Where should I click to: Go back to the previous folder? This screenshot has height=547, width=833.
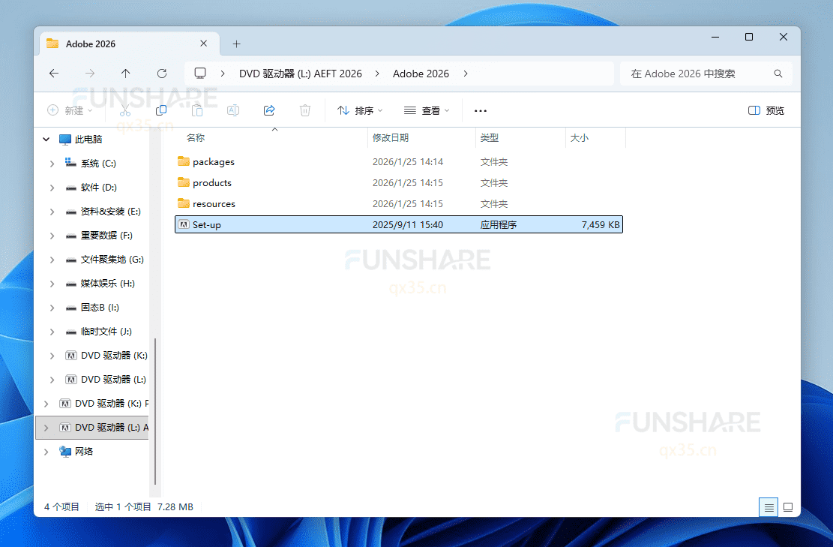53,73
